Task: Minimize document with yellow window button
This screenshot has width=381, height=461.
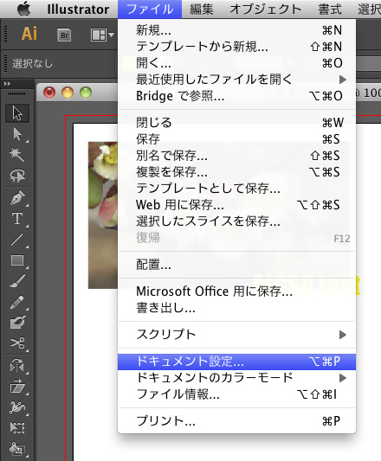Action: [68, 93]
